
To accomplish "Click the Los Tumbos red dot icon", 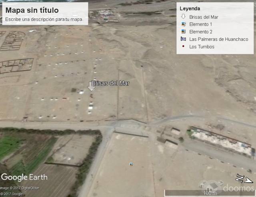I will click(x=183, y=46).
